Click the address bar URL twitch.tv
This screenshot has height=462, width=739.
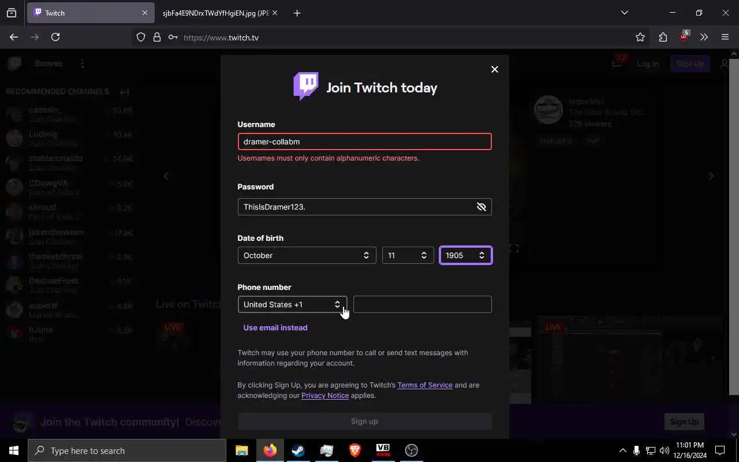pyautogui.click(x=221, y=38)
